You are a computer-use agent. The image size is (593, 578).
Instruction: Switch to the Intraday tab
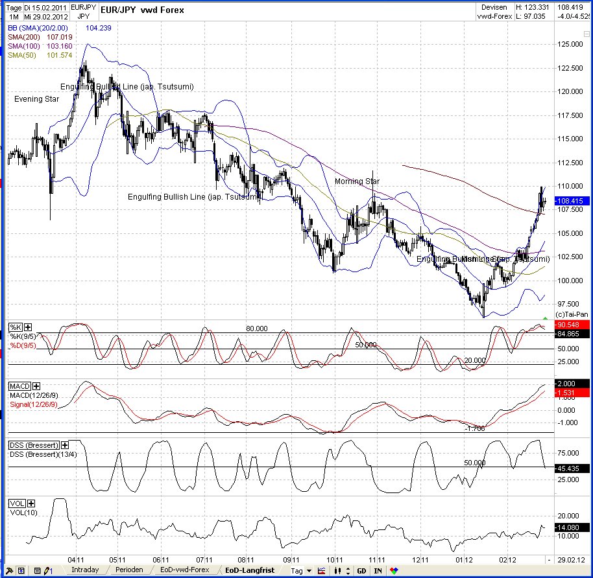click(86, 570)
